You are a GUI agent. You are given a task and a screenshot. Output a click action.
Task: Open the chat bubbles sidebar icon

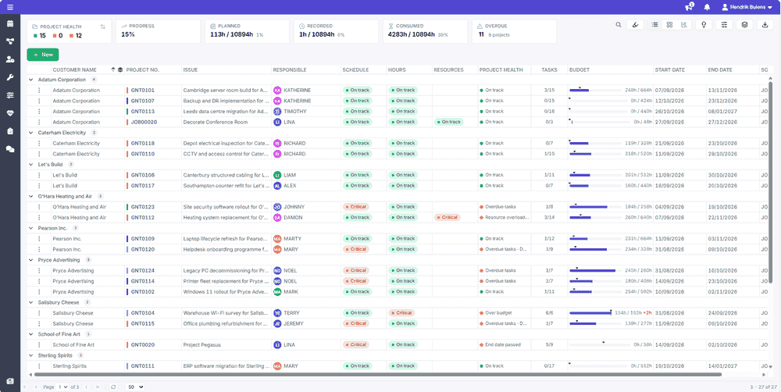pyautogui.click(x=10, y=149)
